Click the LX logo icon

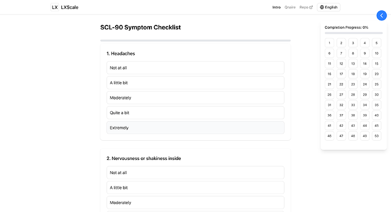54,7
